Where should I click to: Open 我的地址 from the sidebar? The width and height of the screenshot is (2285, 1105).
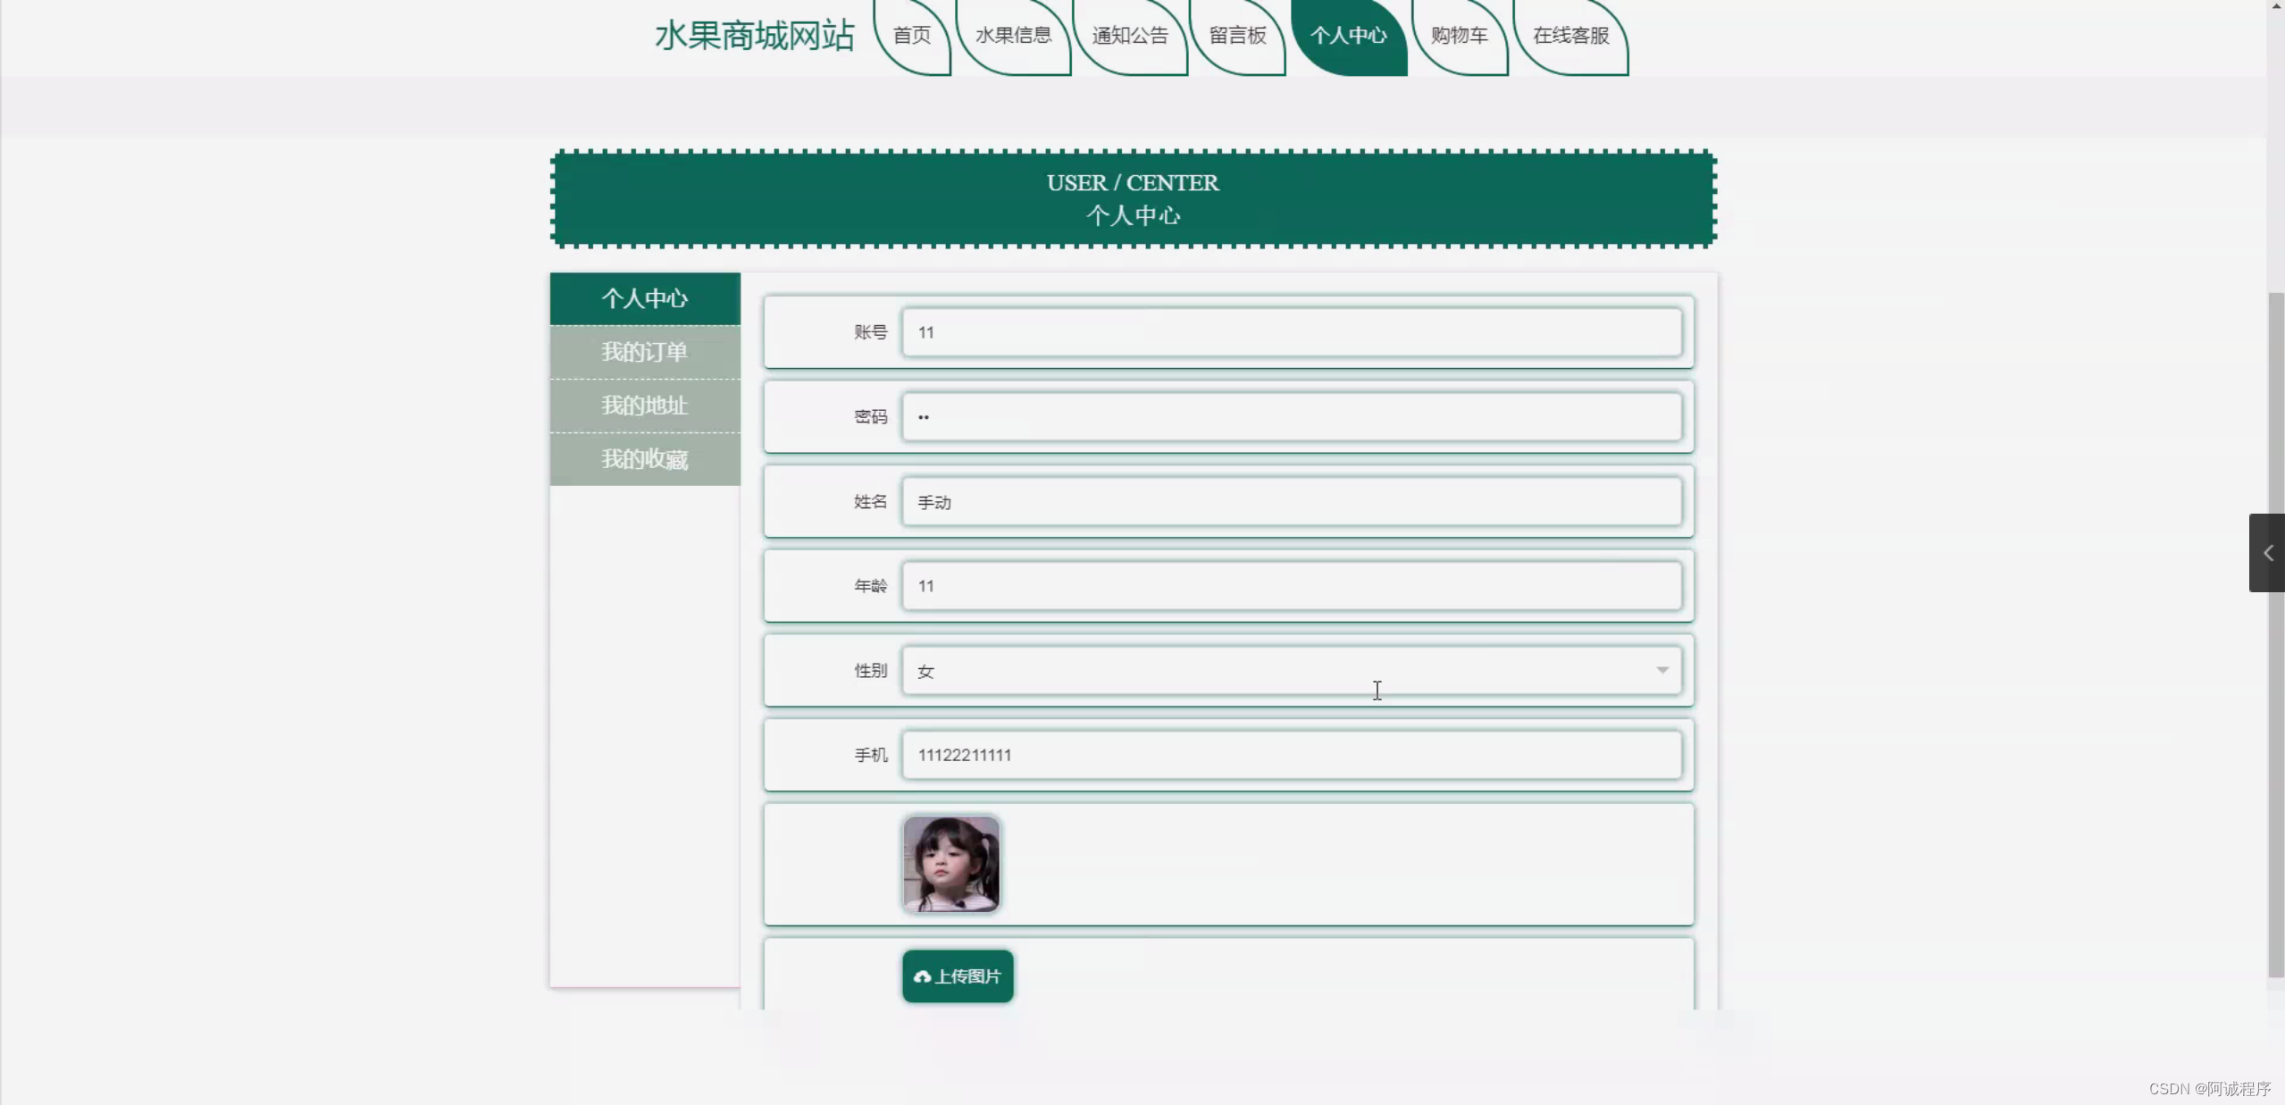coord(644,406)
